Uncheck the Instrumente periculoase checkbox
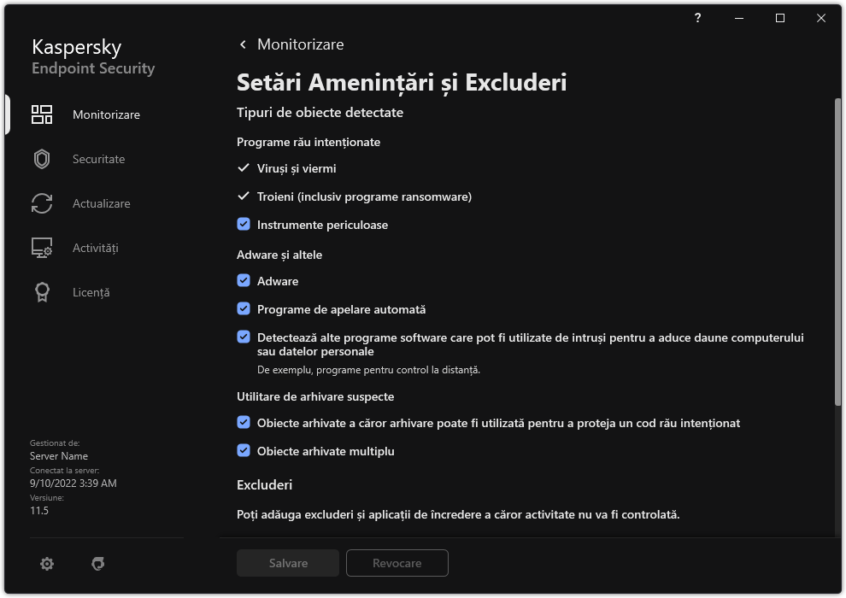Screen dimensions: 846x598 (244, 225)
